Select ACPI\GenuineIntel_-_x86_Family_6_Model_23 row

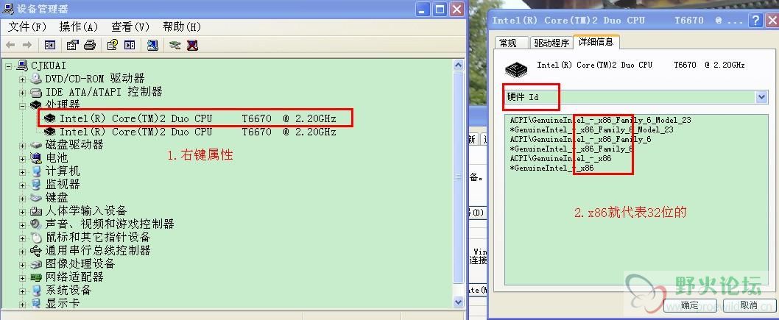600,120
